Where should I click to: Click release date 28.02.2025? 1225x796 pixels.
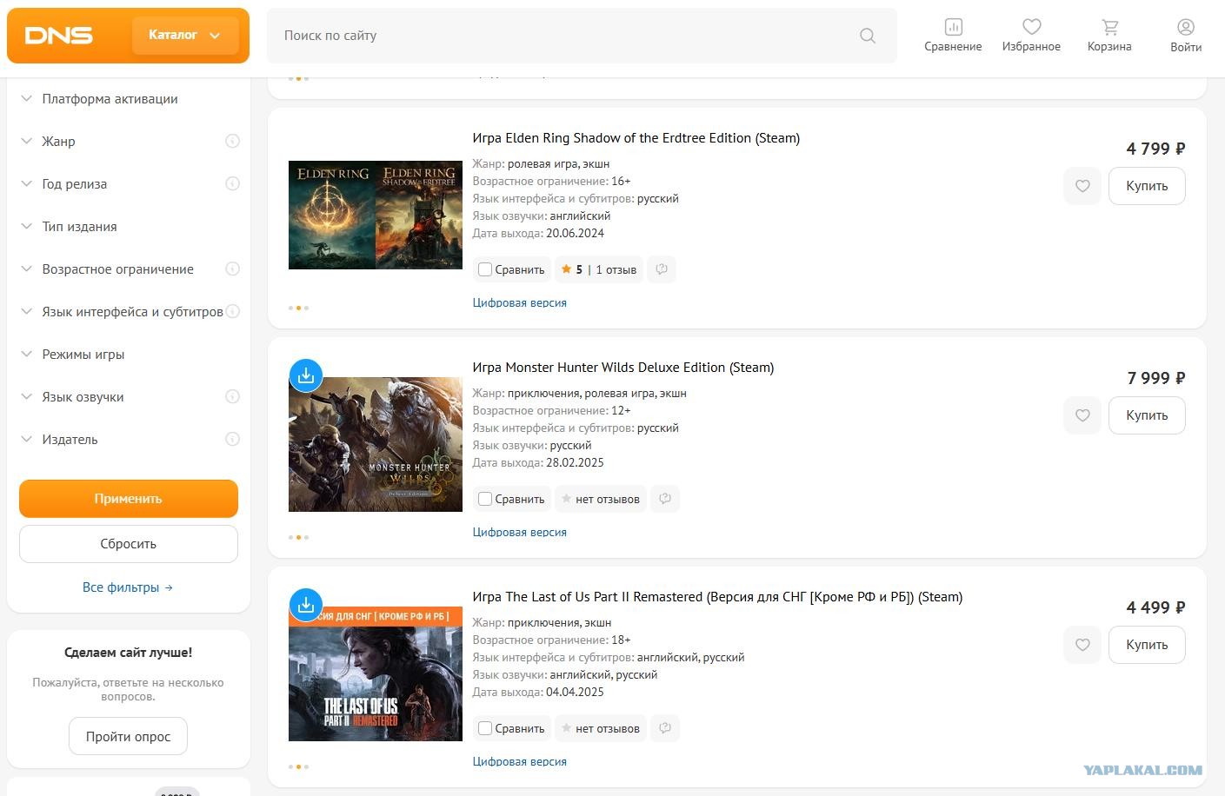(x=575, y=462)
